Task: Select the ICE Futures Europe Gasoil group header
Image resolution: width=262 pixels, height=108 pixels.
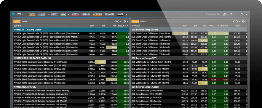Action: 189,87
